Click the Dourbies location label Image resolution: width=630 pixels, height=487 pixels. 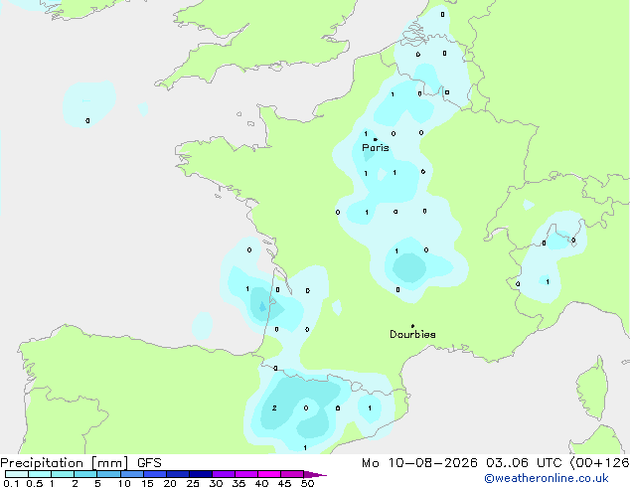412,334
